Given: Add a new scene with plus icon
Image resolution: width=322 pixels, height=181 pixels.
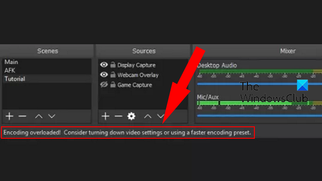Looking at the screenshot, I should coord(10,116).
